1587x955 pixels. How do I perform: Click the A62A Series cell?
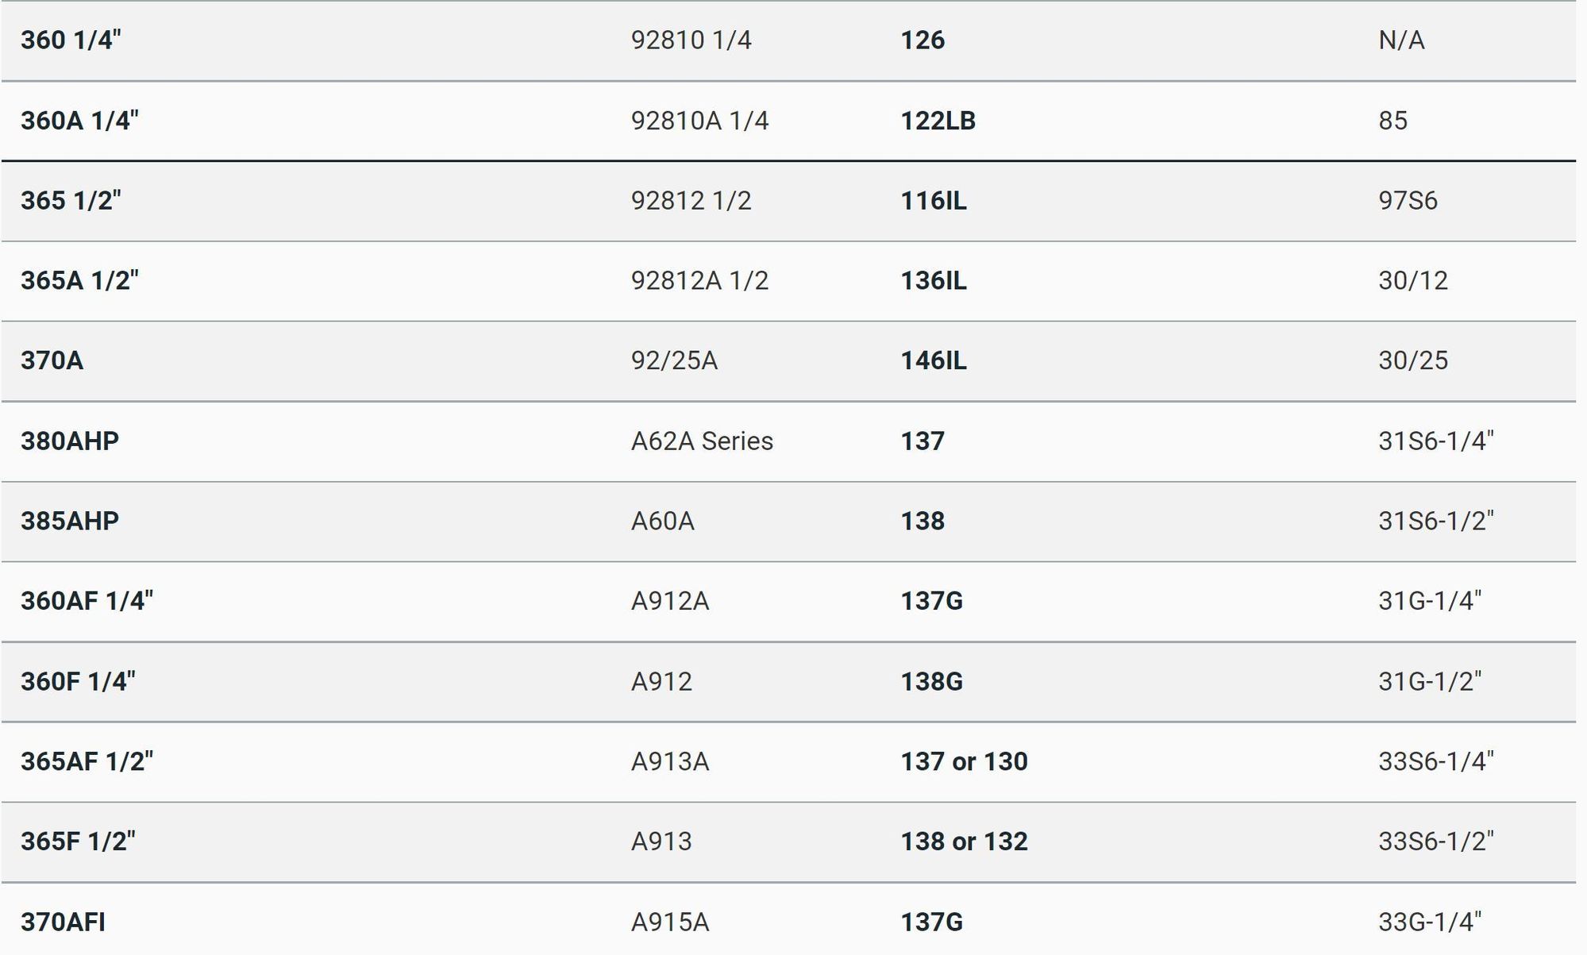[x=702, y=441]
